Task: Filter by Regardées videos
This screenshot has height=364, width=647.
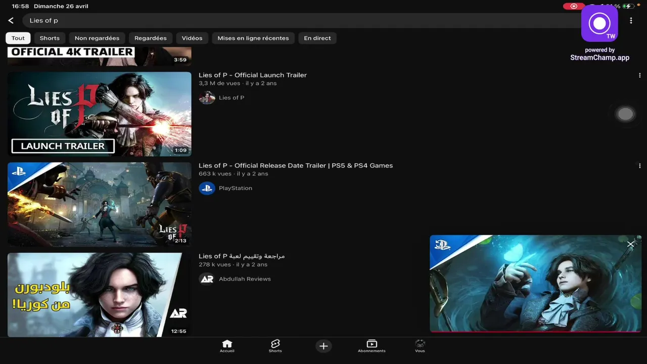Action: [151, 38]
